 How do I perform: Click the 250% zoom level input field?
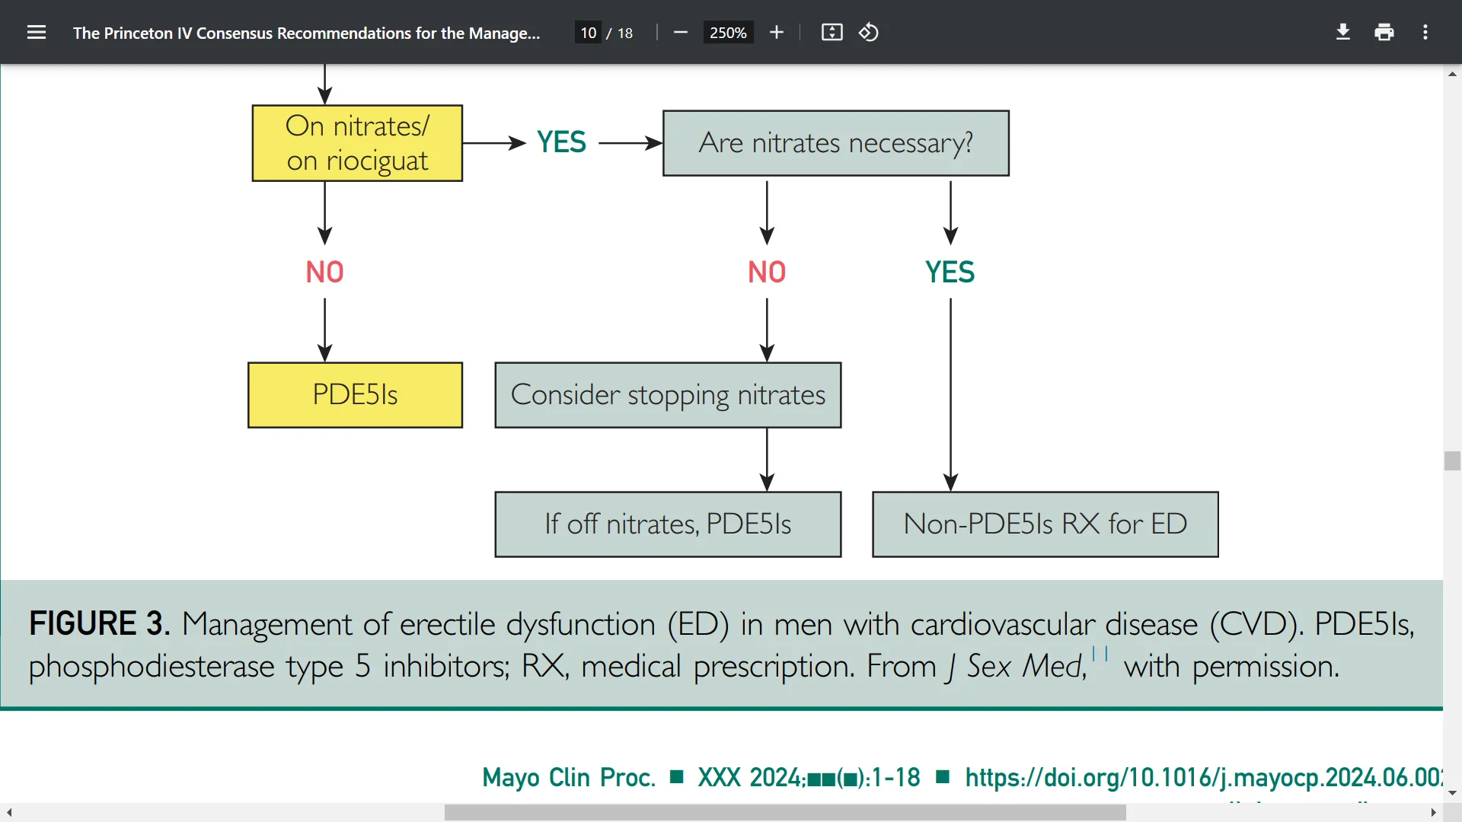tap(727, 32)
